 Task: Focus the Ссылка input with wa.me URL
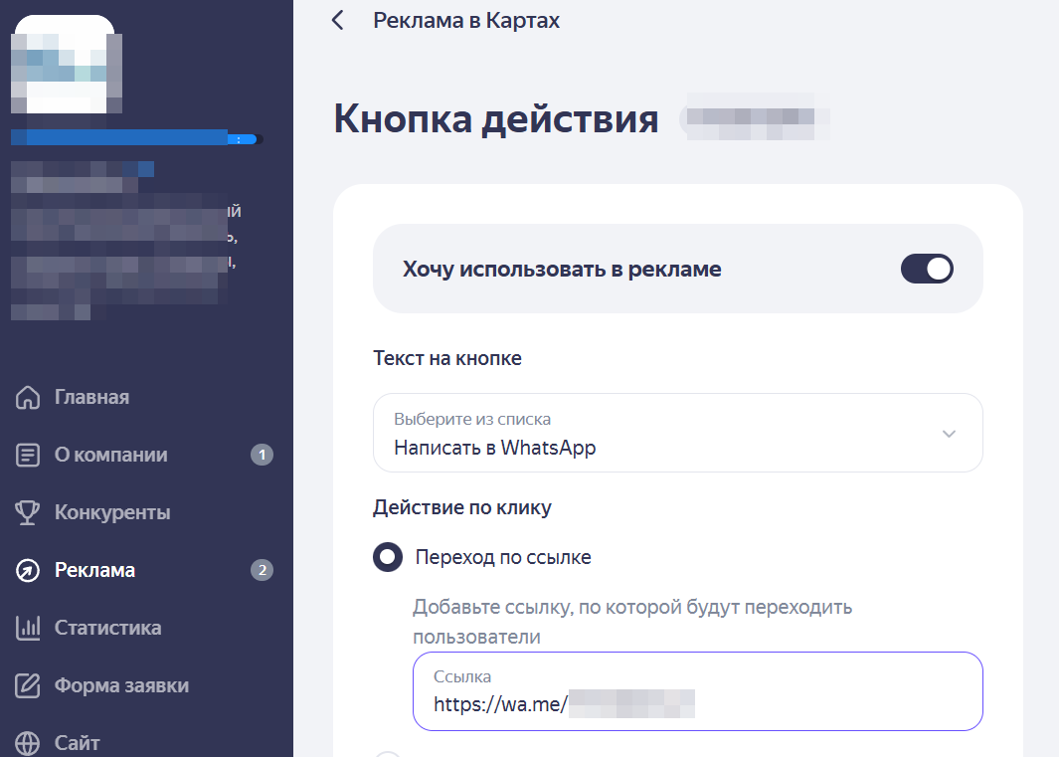696,692
